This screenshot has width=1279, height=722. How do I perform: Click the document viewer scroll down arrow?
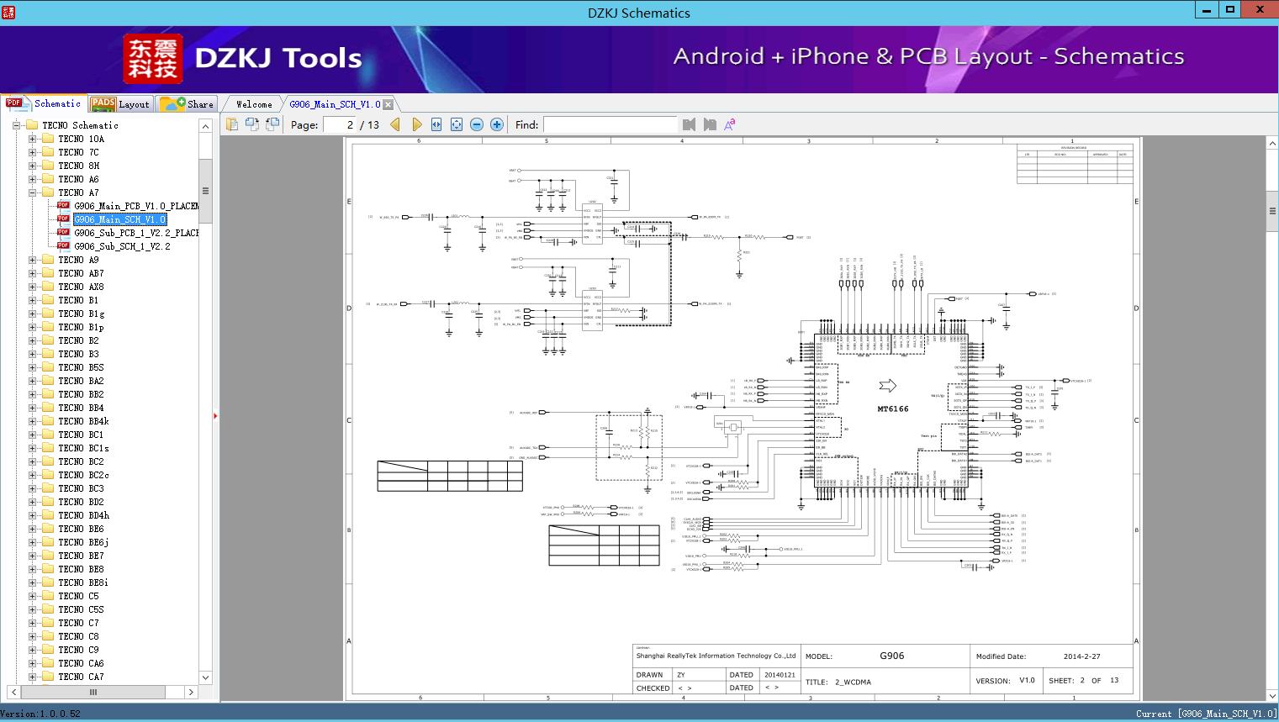click(1272, 695)
